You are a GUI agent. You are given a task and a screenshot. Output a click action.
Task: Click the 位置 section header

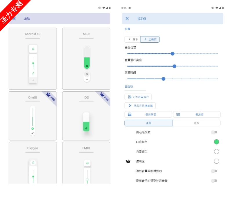point(127,29)
